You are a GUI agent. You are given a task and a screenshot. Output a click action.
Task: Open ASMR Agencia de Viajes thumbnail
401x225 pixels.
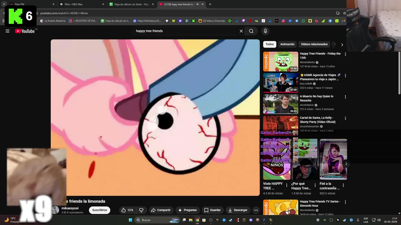click(281, 83)
